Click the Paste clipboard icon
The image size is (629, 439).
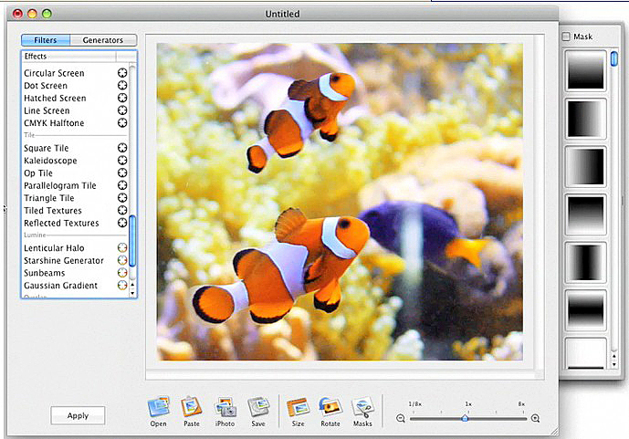tap(191, 407)
